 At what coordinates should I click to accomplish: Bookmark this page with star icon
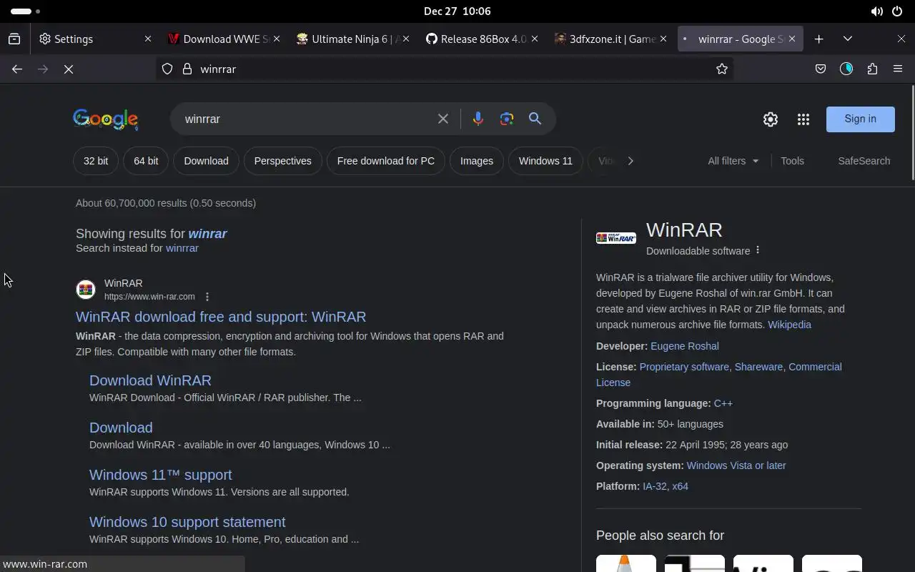(x=722, y=69)
